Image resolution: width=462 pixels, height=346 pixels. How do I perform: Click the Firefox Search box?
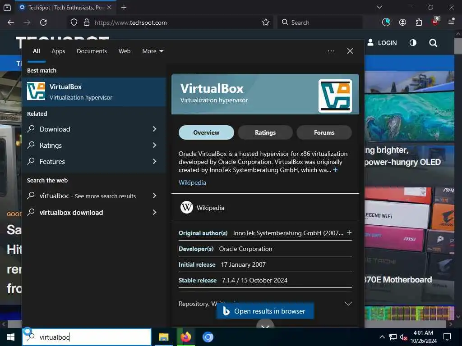click(320, 23)
